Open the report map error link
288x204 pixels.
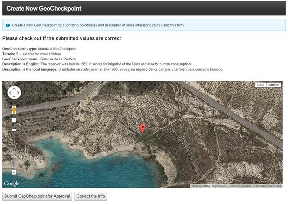coord(267,186)
